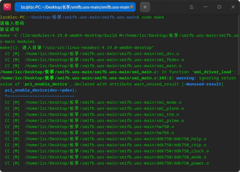This screenshot has width=240, height=172.
Task: Click the caret-tilde underline marker line
Action: point(40,96)
